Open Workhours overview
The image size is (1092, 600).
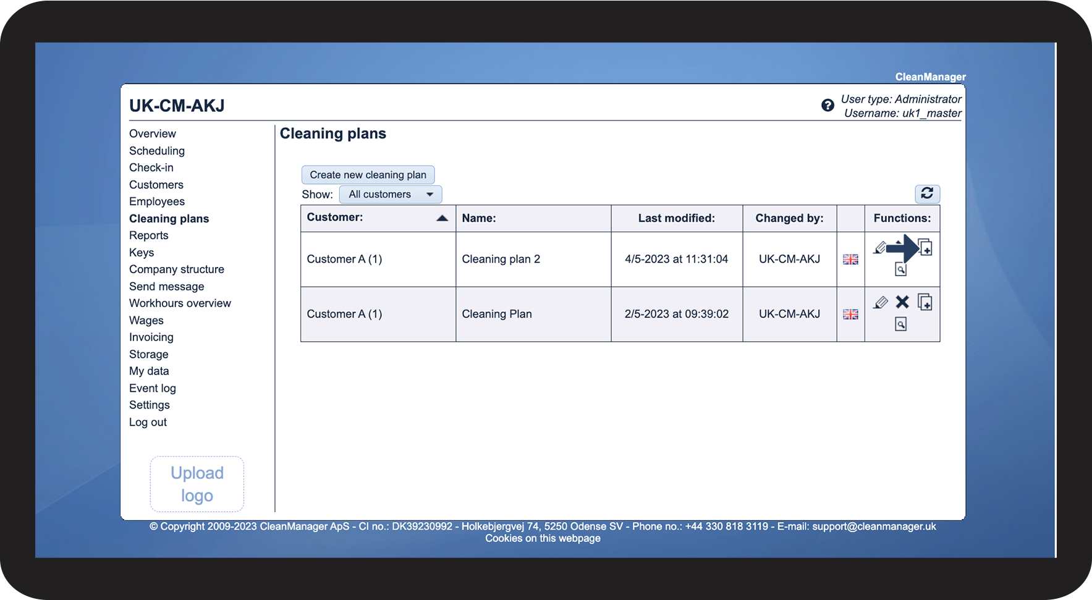pyautogui.click(x=180, y=303)
